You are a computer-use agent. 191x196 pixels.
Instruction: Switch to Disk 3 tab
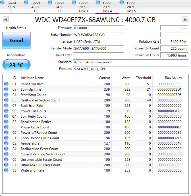click(x=84, y=7)
